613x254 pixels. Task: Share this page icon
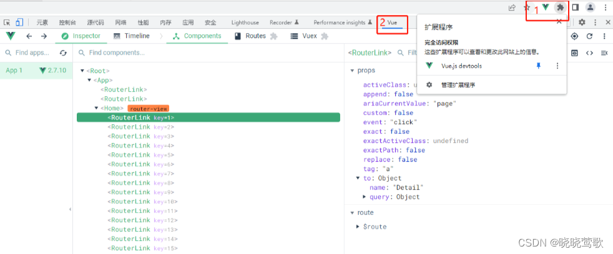(x=512, y=7)
